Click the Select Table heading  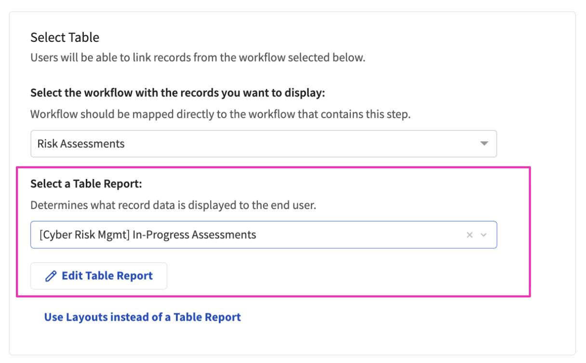pos(65,37)
